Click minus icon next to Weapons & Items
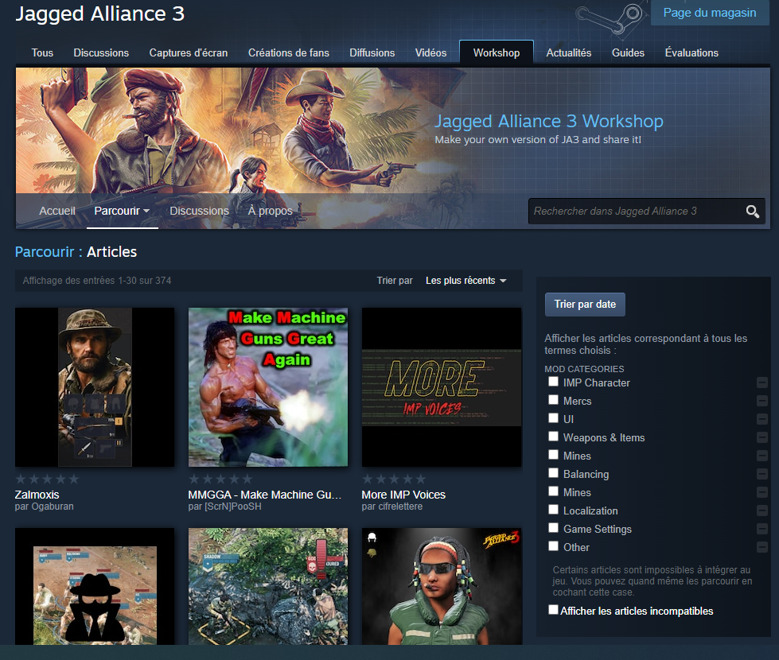The height and width of the screenshot is (660, 779). [x=761, y=437]
